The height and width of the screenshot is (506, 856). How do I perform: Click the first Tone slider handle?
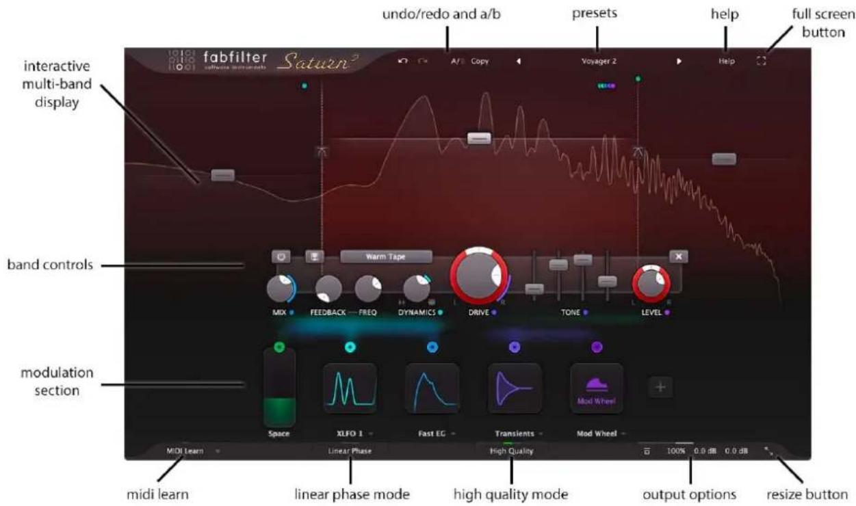pyautogui.click(x=534, y=289)
